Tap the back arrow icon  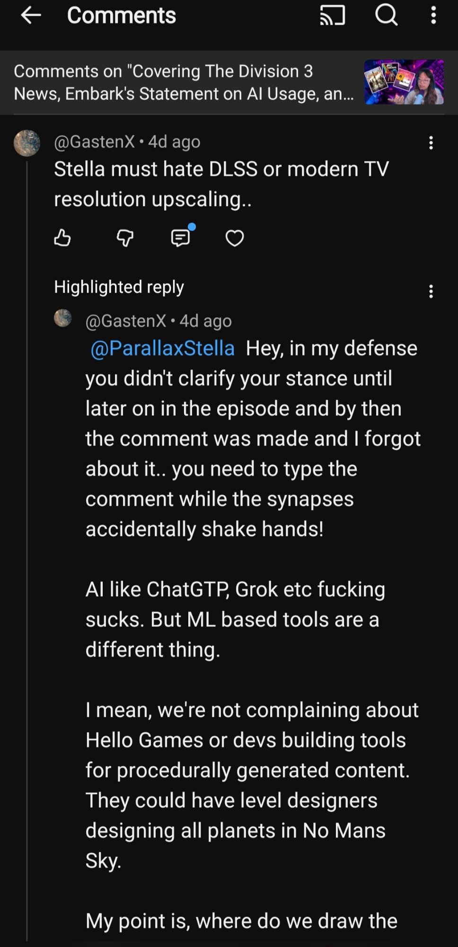(x=31, y=16)
